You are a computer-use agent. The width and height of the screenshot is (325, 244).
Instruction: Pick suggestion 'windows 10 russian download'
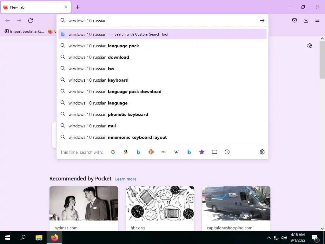point(162,57)
